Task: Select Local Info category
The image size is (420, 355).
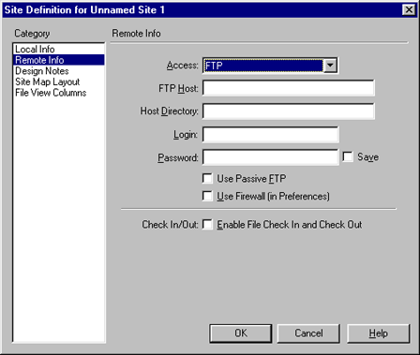Action: (58, 49)
